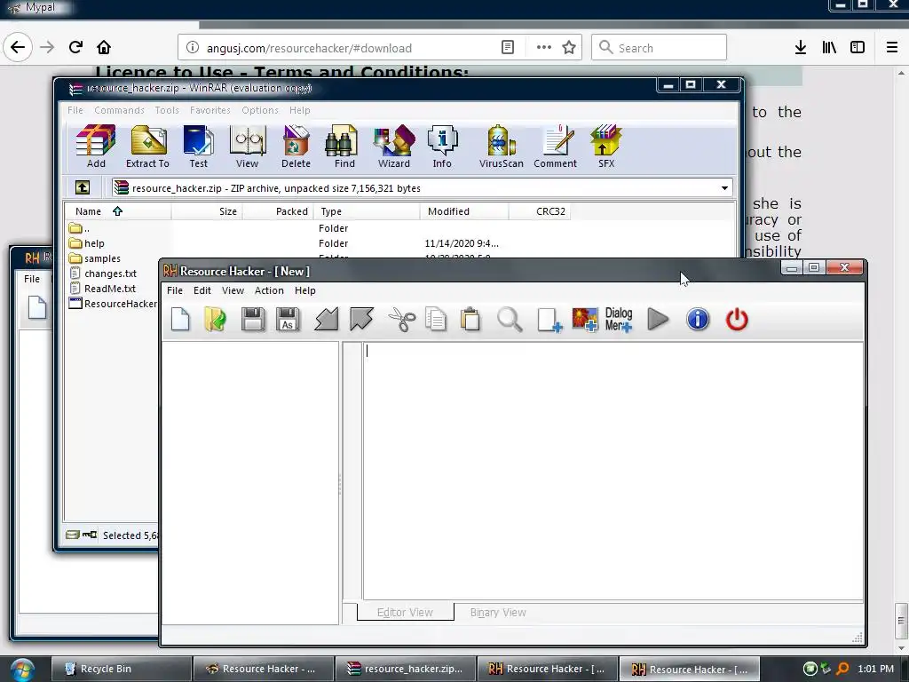Open the View menu in Resource Hacker
This screenshot has height=682, width=909.
pos(233,290)
